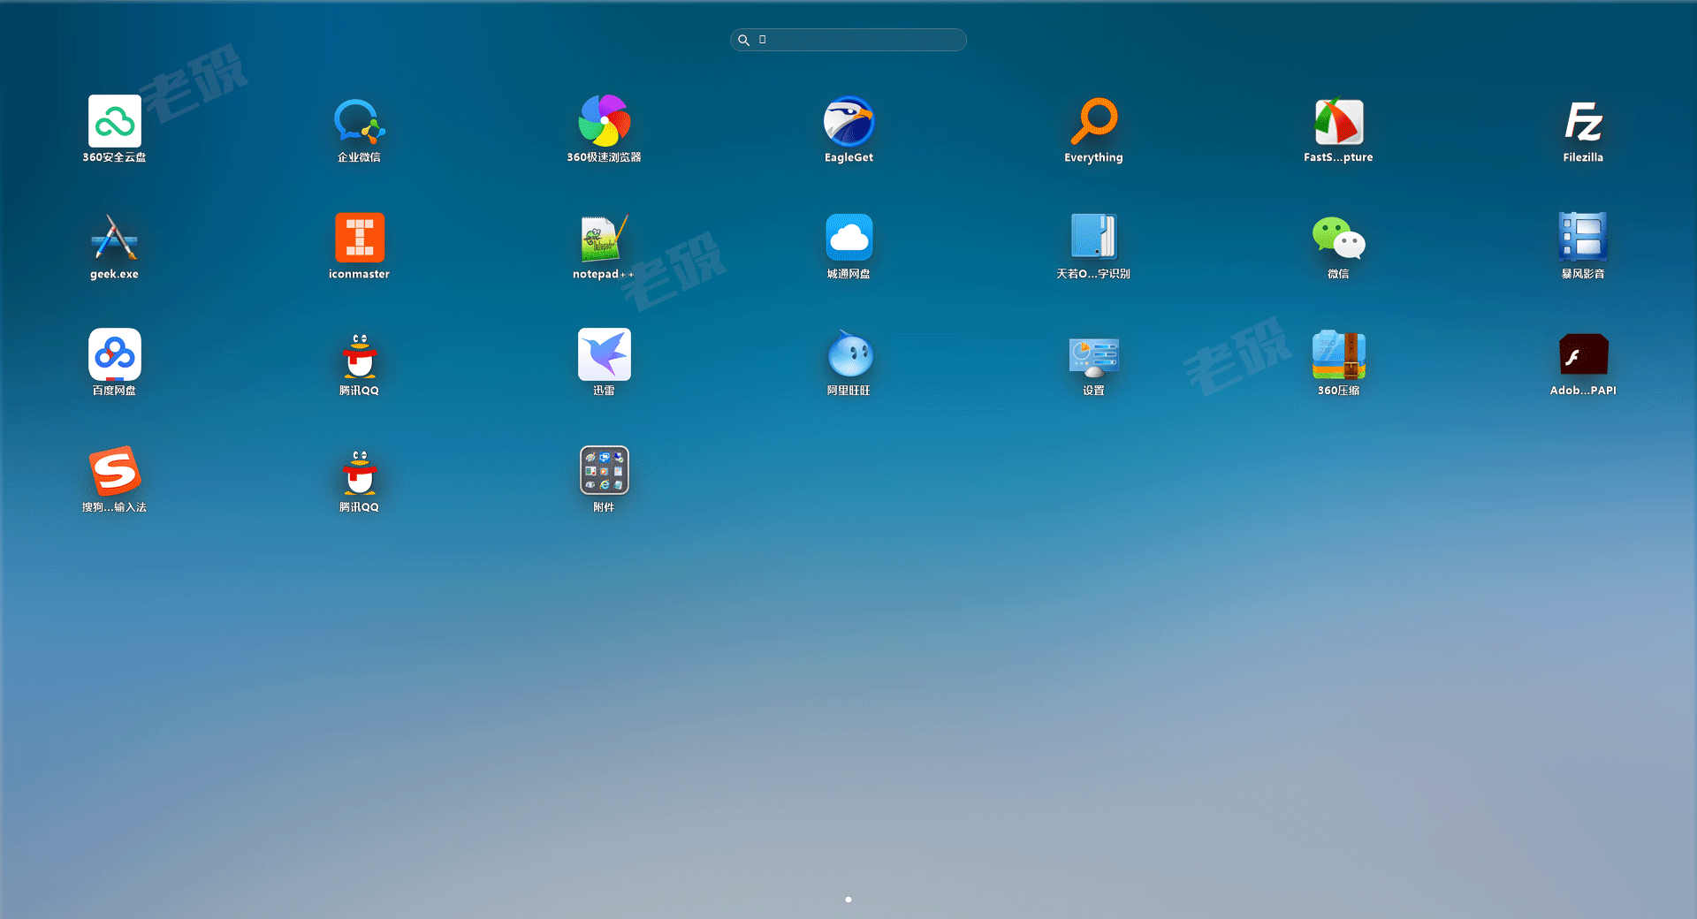Open the 附件 folder group
The height and width of the screenshot is (919, 1697).
[604, 471]
